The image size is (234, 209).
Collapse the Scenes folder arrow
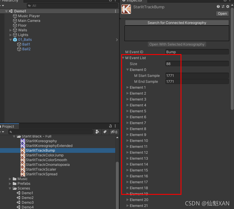click(x=10, y=188)
